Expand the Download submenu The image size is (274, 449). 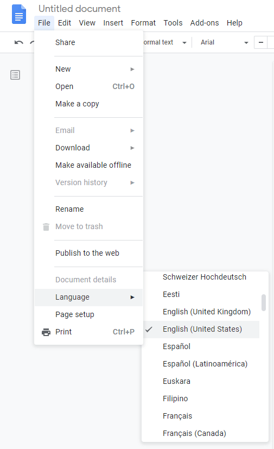click(x=88, y=148)
